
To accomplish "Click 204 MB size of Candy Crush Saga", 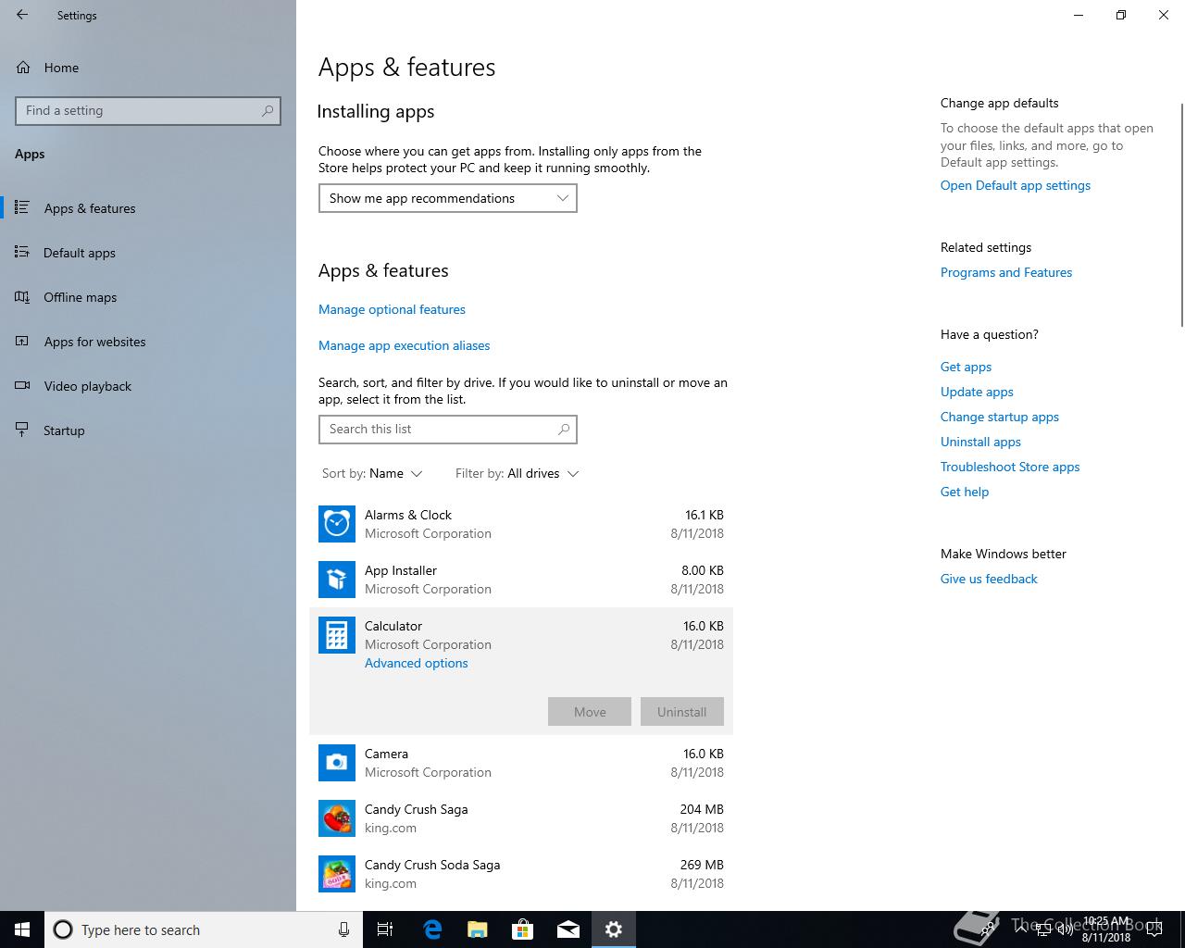I will 702,809.
